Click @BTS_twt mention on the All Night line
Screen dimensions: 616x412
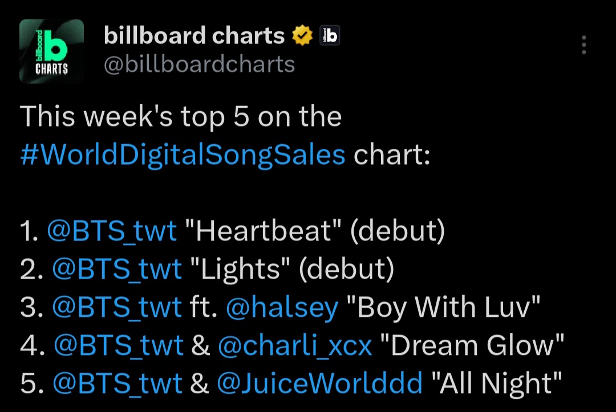(117, 384)
